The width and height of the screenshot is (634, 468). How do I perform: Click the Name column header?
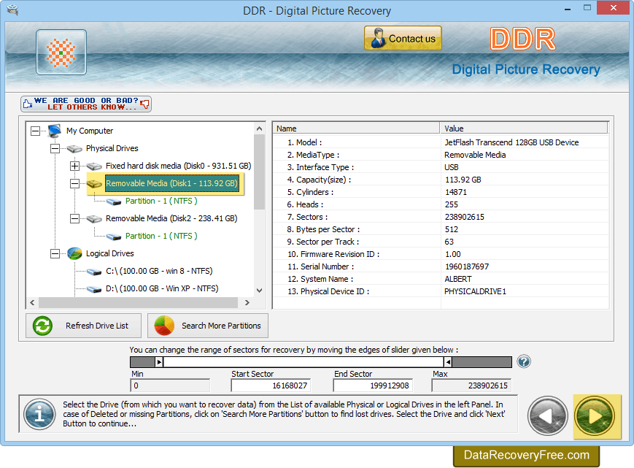tap(356, 128)
